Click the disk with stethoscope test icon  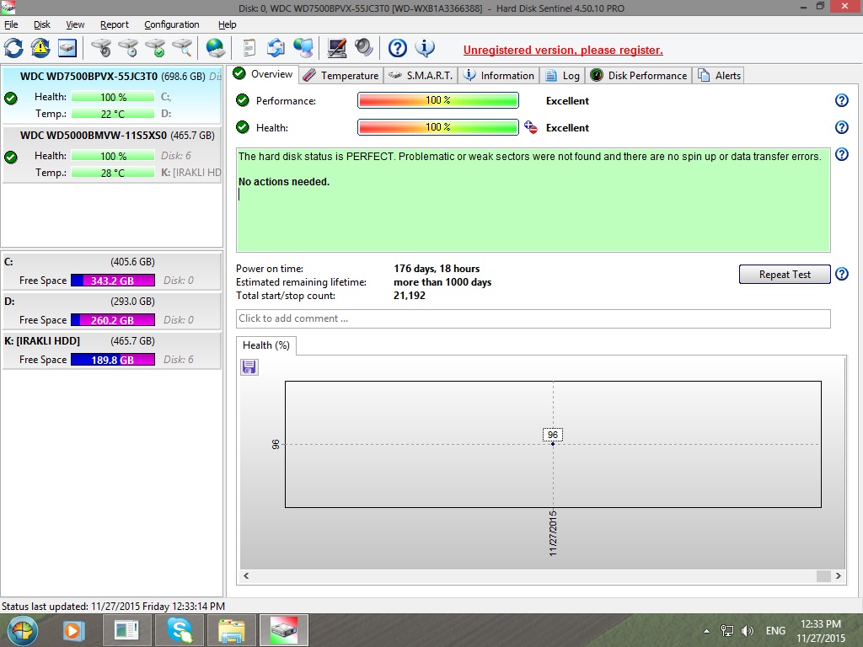(101, 48)
